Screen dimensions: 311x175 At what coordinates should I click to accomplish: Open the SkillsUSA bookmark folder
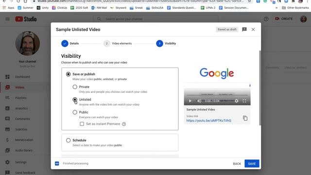tap(155, 8)
